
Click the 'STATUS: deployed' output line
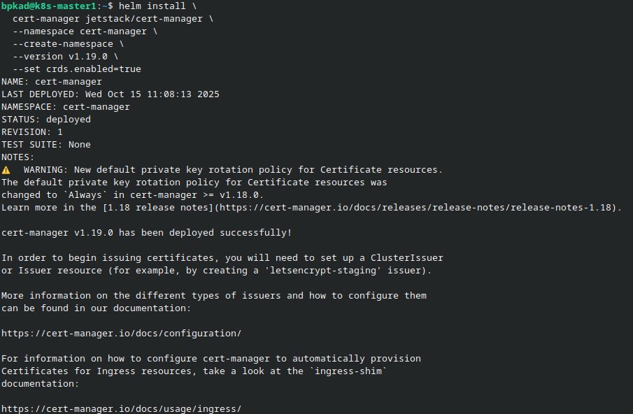tap(46, 120)
